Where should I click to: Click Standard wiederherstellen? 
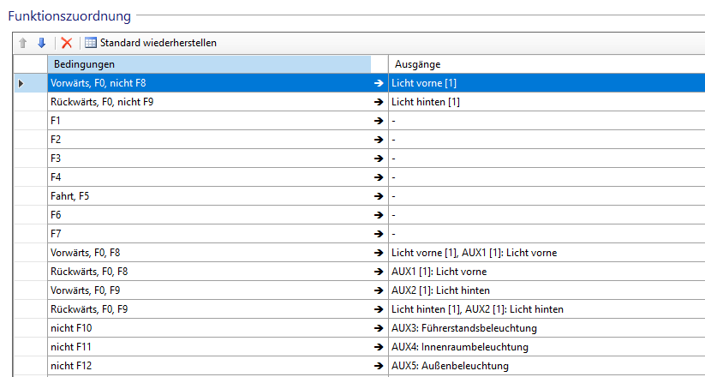158,43
